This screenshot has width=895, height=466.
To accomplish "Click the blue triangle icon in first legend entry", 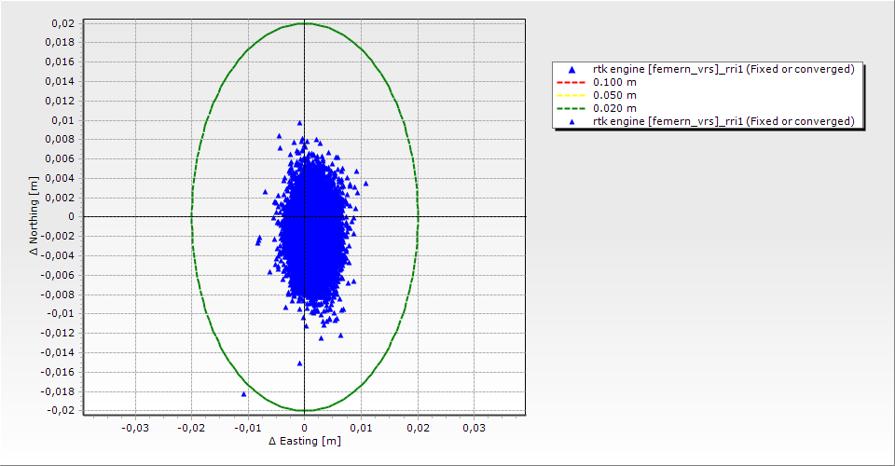I will tap(571, 69).
